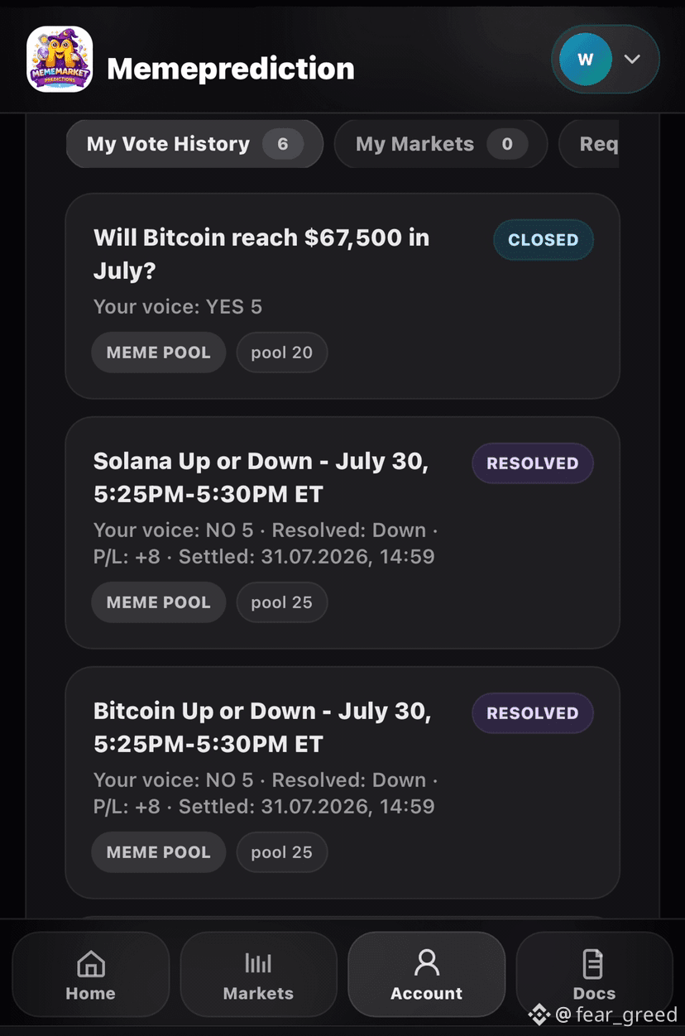Click the My Vote History count badge 6

click(283, 144)
